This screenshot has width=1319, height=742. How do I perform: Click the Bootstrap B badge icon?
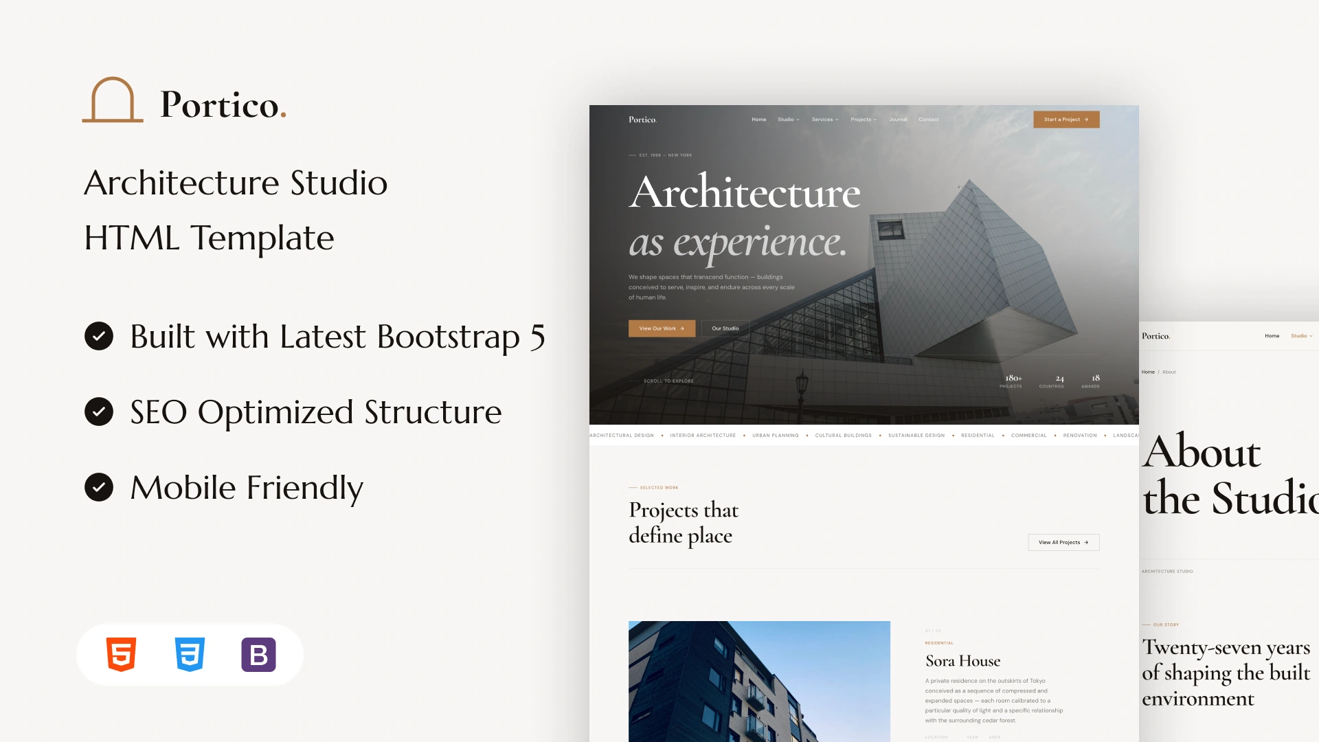tap(258, 655)
